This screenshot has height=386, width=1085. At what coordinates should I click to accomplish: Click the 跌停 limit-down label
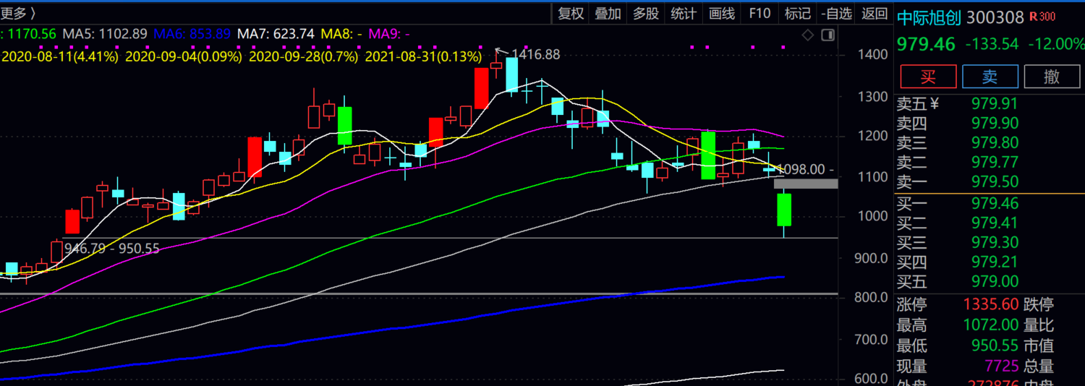pos(1039,305)
